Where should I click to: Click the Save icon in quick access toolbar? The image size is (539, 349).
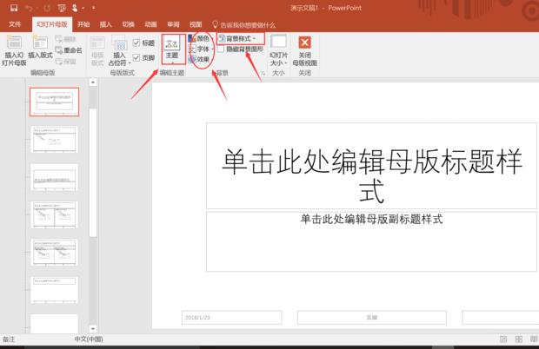14,7
